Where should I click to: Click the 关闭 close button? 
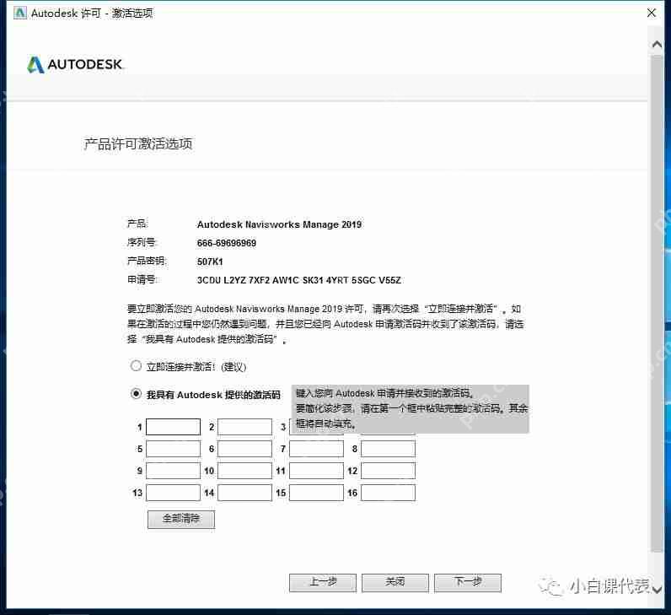[x=395, y=582]
